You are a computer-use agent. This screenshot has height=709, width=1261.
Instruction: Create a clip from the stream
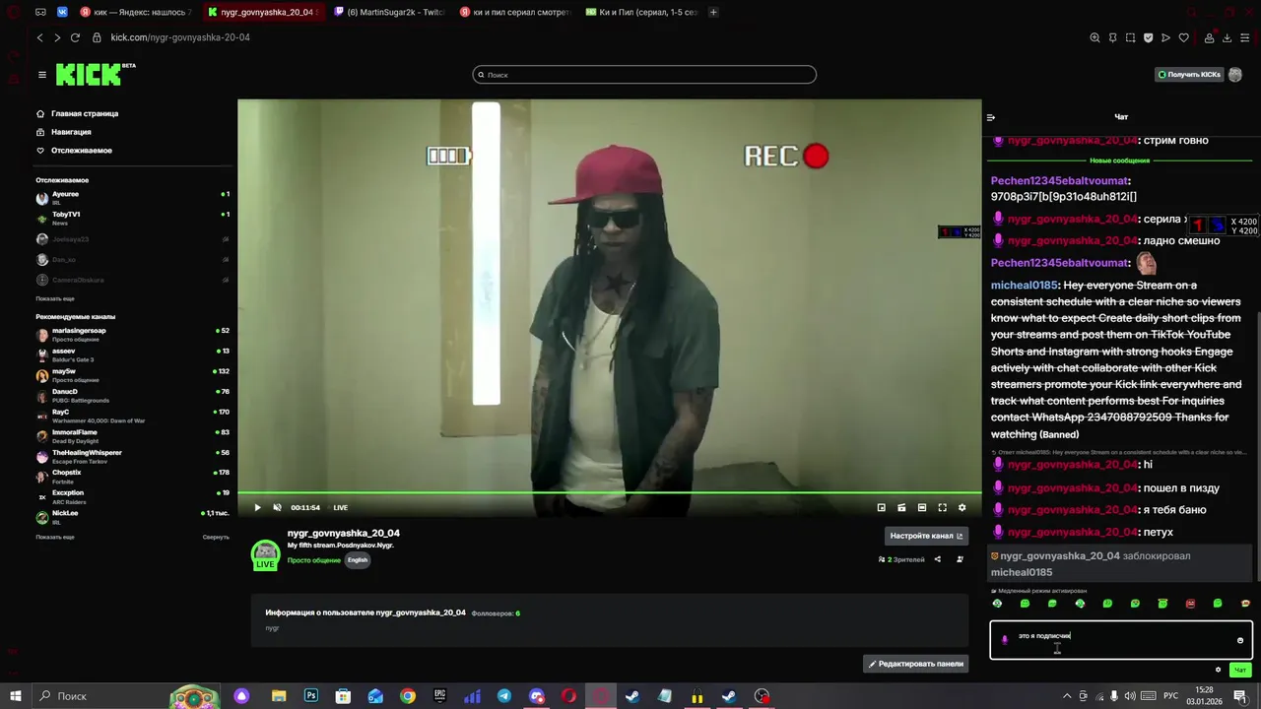coord(901,507)
